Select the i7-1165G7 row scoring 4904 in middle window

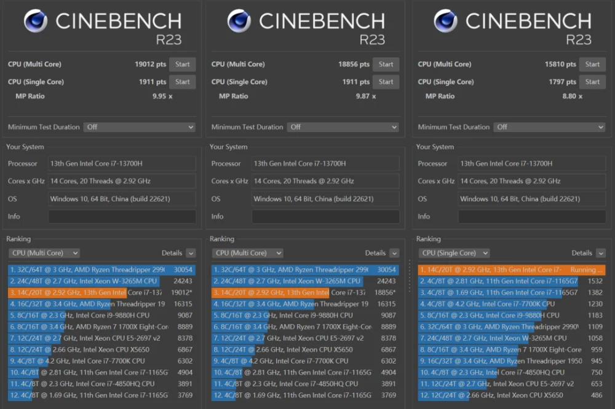pyautogui.click(x=305, y=372)
